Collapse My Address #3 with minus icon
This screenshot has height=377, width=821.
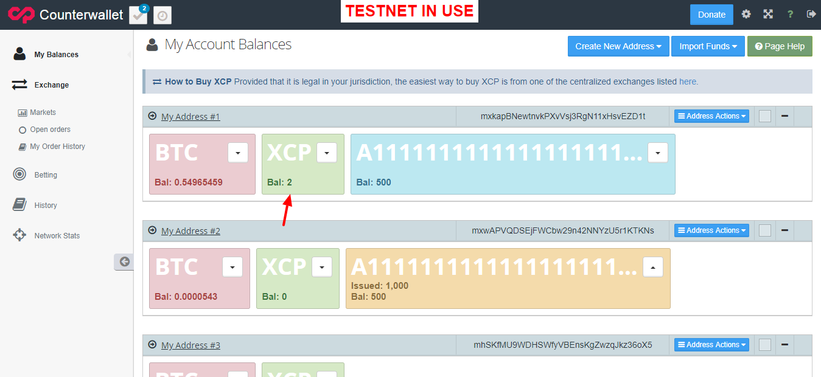(x=785, y=345)
